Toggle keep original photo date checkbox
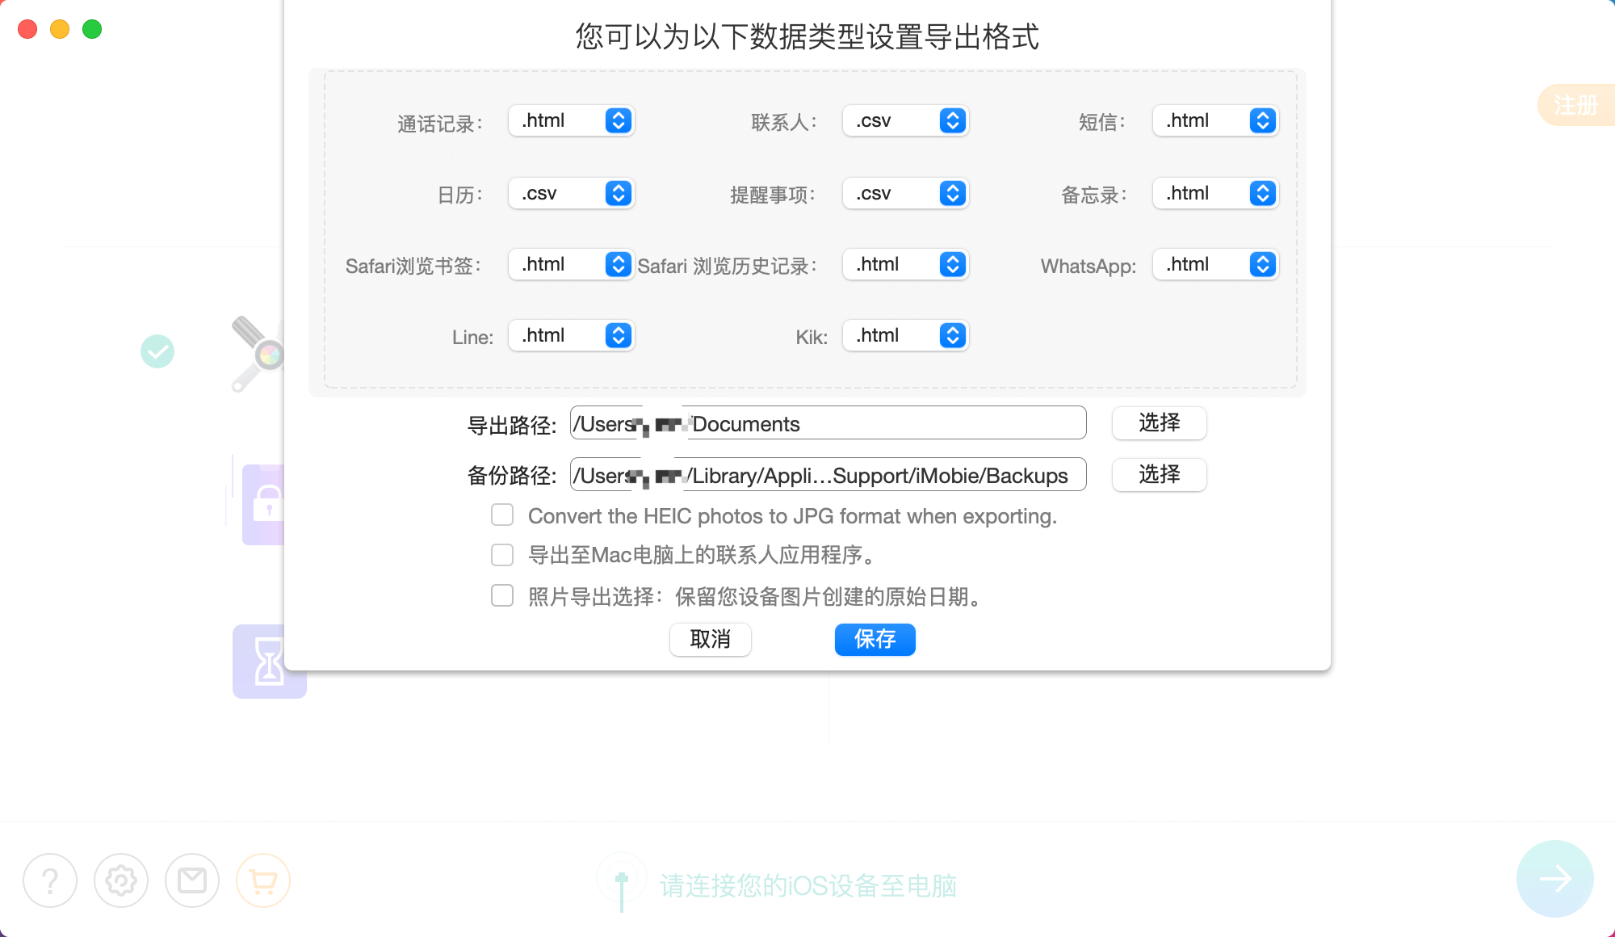Screen dimensions: 1615x937 pyautogui.click(x=502, y=596)
